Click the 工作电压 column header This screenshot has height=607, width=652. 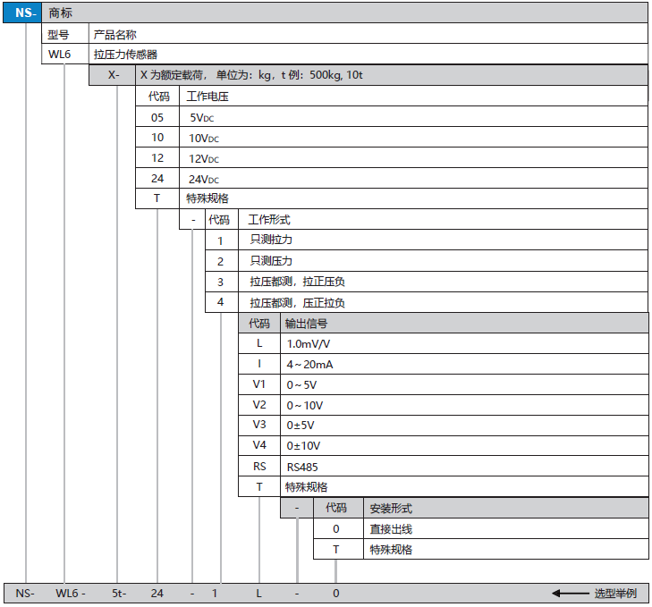point(207,96)
